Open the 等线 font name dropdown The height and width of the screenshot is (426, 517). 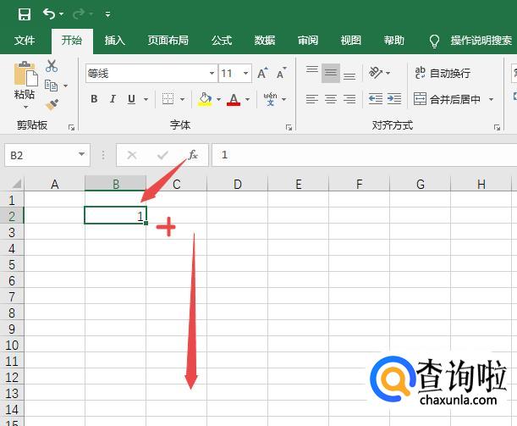coord(212,73)
